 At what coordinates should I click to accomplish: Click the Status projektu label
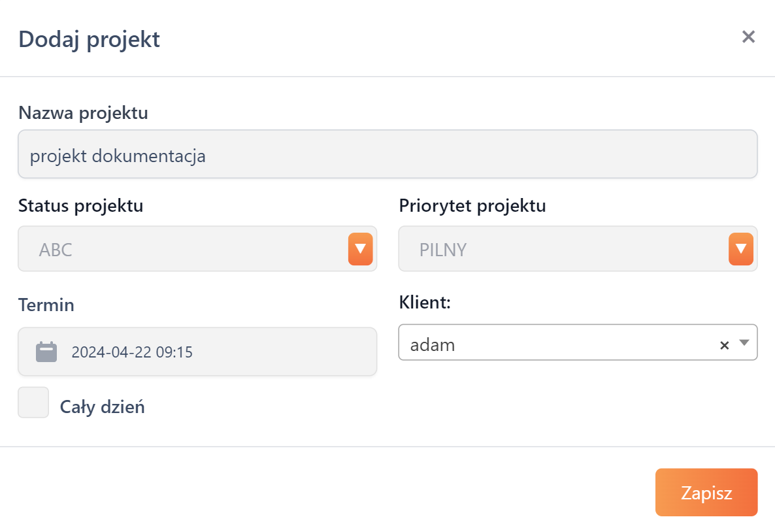tap(81, 206)
